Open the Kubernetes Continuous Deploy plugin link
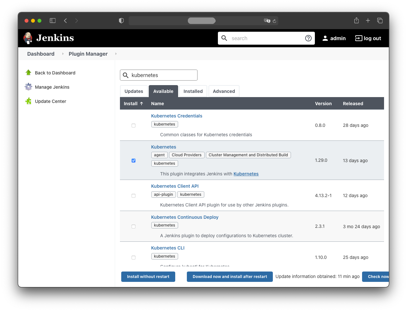The image size is (407, 311). tap(185, 217)
